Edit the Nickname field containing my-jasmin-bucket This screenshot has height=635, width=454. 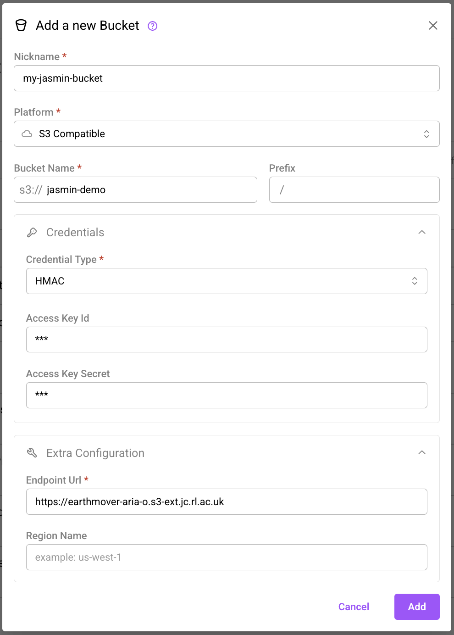[x=227, y=78]
